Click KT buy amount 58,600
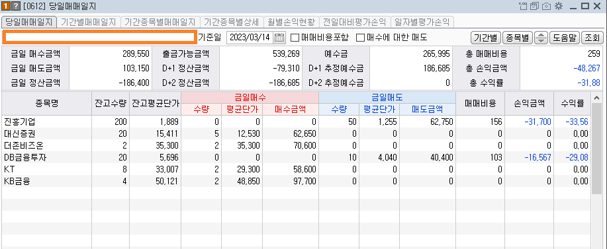Screen dimensions: 607x249 click(x=304, y=169)
